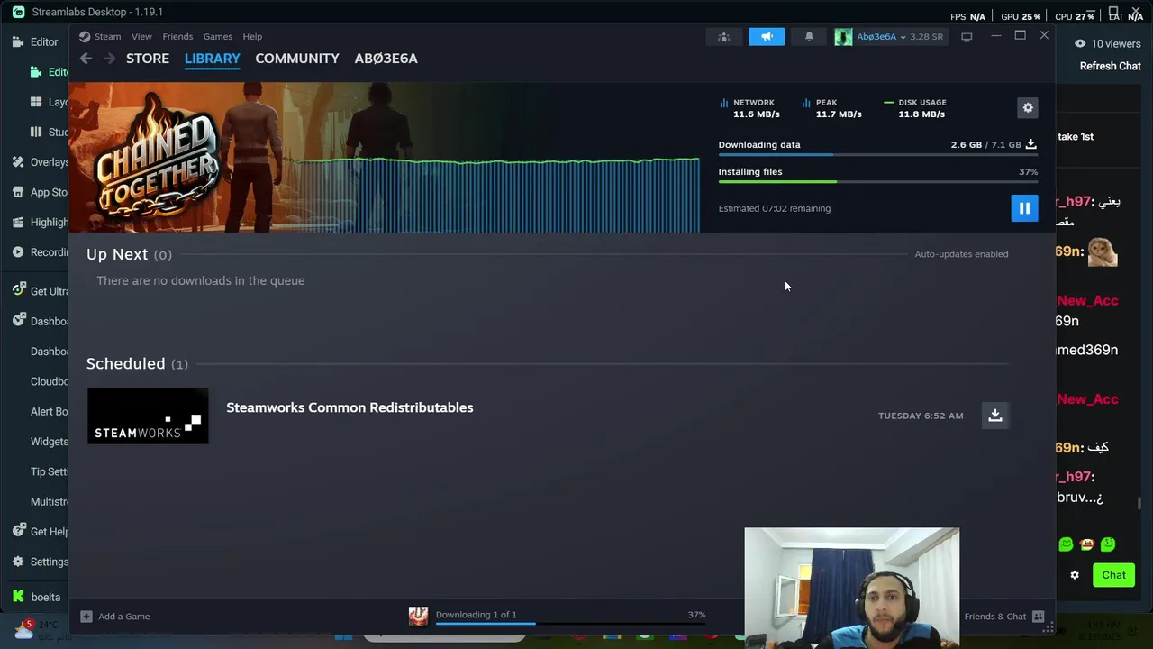Pick the red-haired emote
This screenshot has height=649, width=1153.
coord(1087,544)
